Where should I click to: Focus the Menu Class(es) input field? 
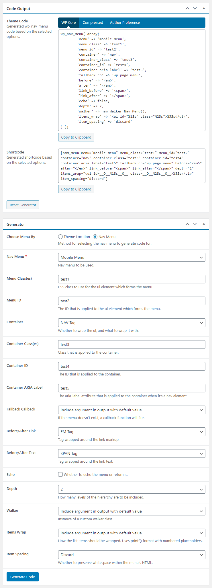point(132,279)
